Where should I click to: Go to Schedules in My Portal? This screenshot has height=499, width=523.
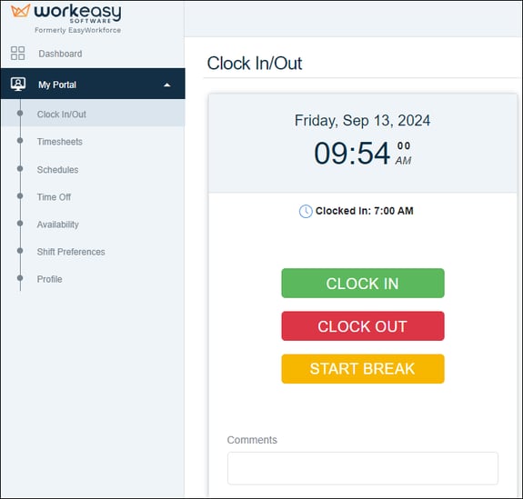(x=57, y=170)
